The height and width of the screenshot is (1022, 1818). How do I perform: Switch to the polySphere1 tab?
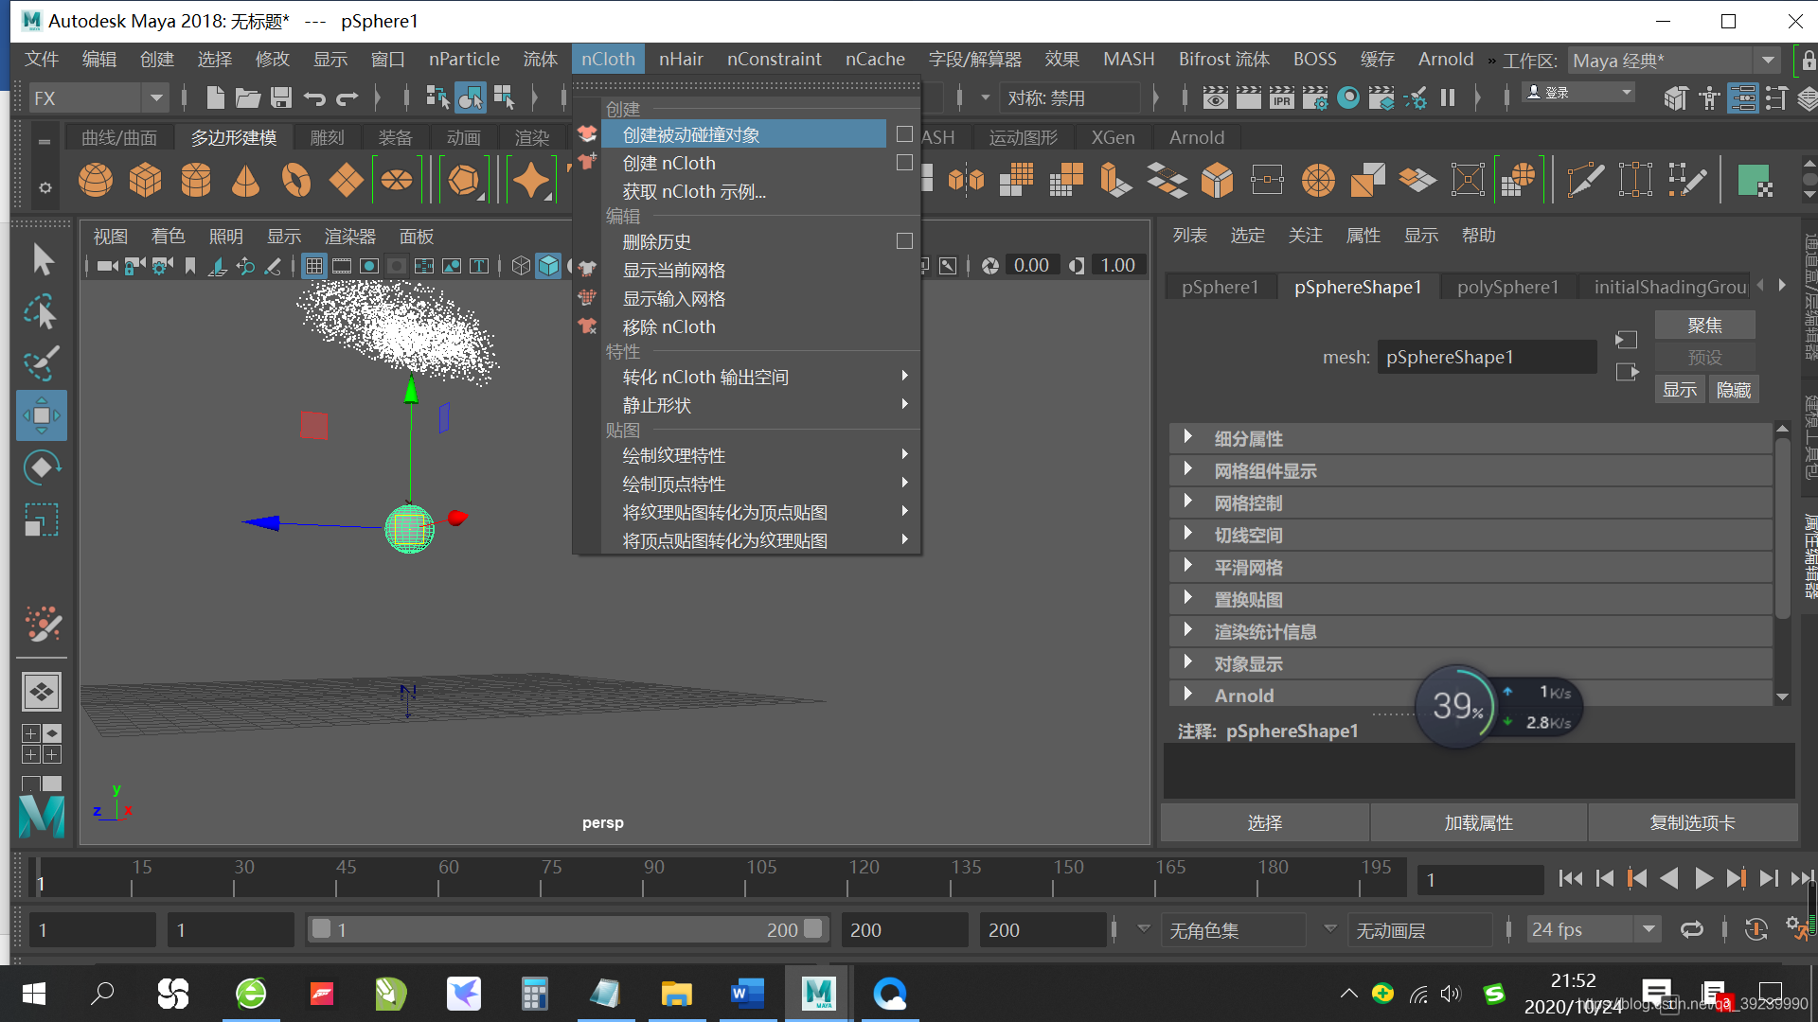tap(1507, 287)
